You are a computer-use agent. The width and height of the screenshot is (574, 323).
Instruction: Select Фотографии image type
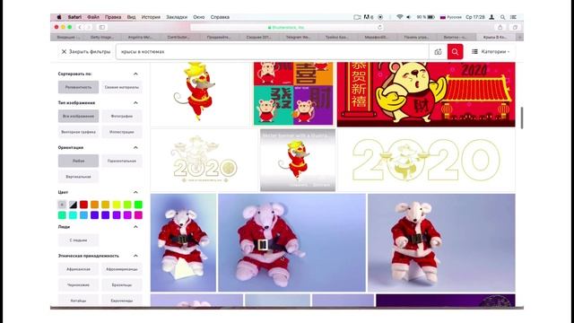coord(122,116)
